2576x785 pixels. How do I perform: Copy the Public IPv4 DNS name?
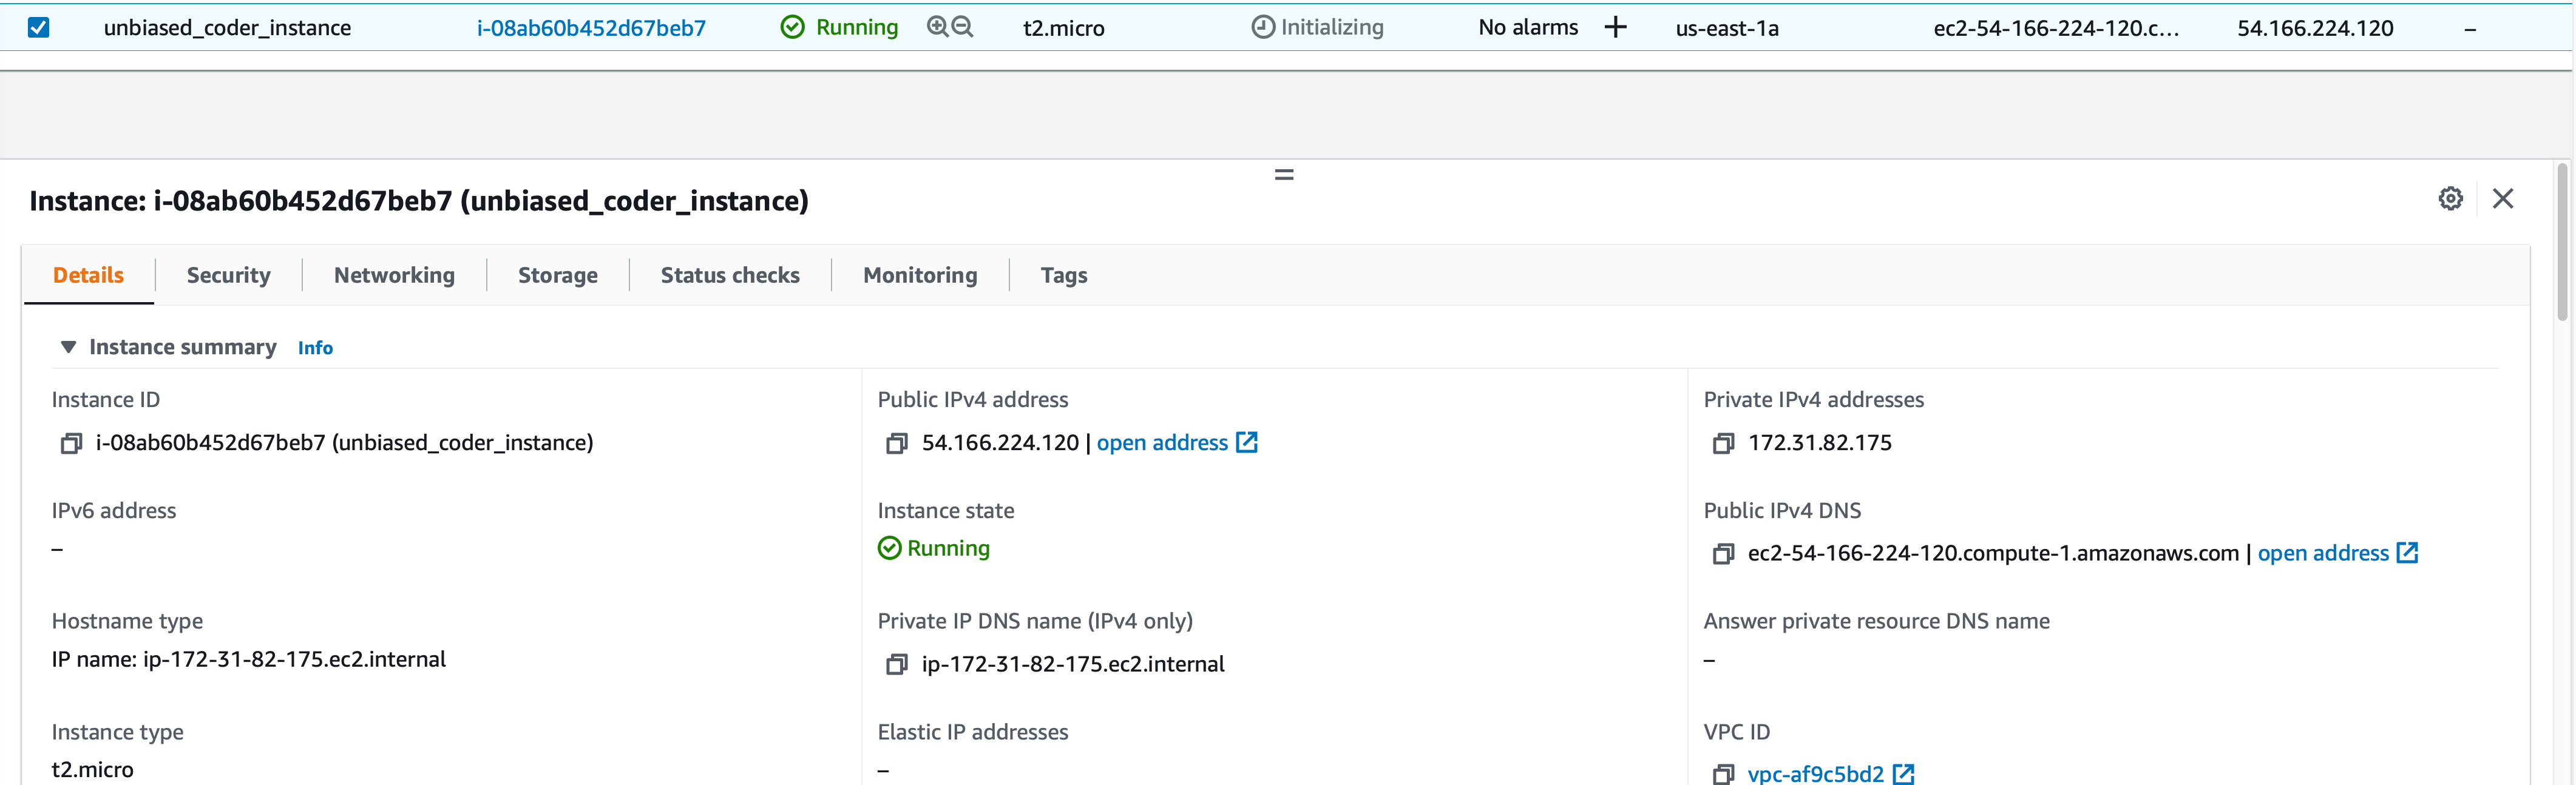click(x=1722, y=554)
